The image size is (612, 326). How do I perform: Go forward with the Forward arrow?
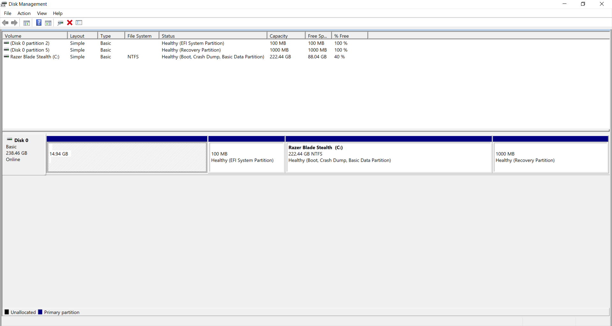pyautogui.click(x=14, y=23)
